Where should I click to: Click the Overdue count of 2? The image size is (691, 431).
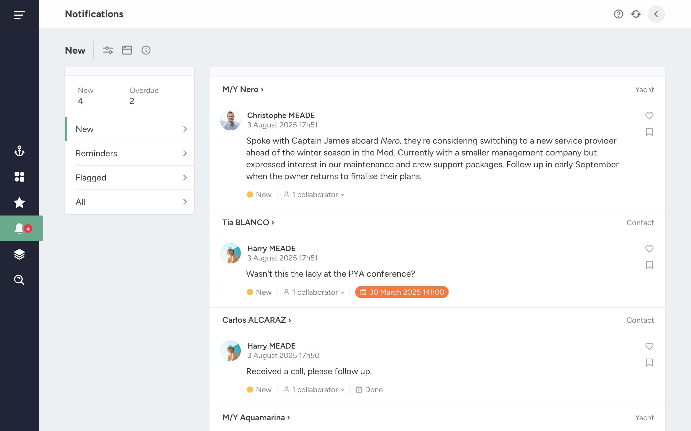coord(132,101)
